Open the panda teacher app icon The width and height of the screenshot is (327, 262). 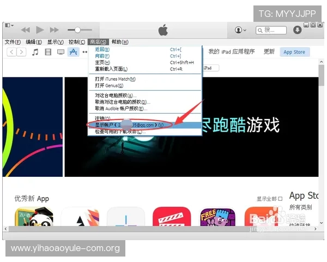pos(34,217)
